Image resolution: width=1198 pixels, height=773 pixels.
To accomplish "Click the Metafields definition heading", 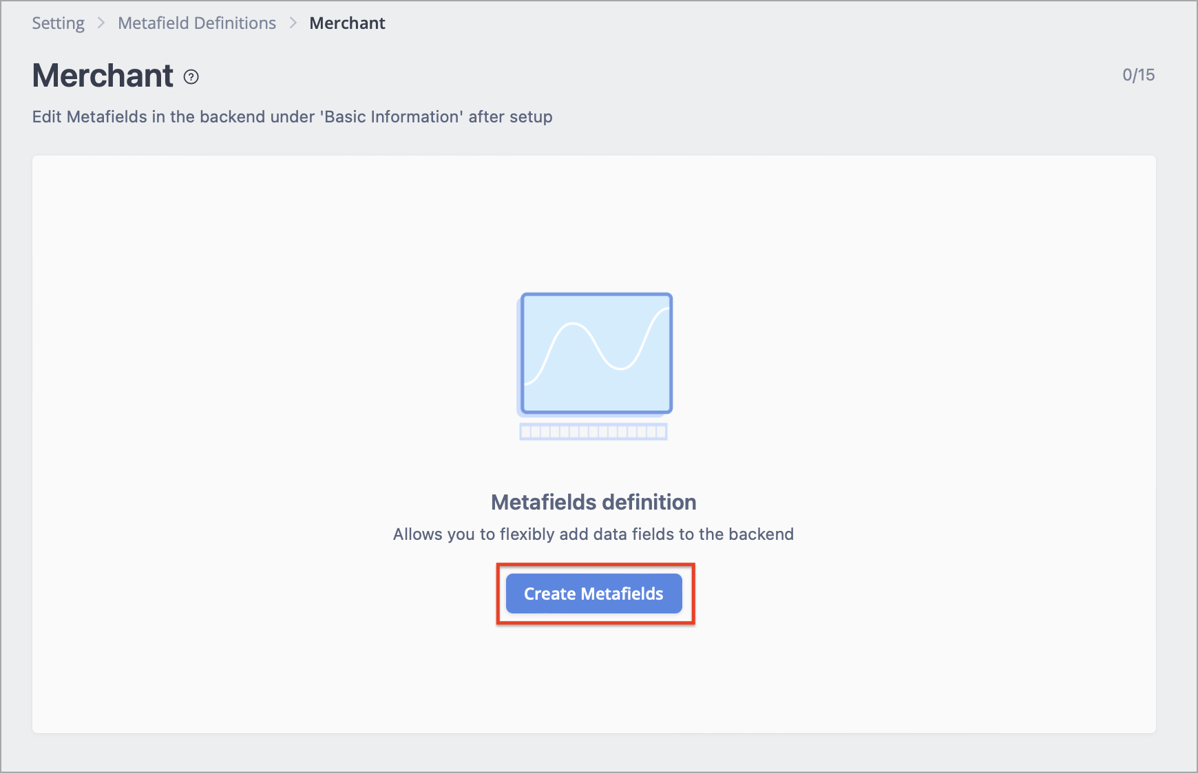I will coord(593,502).
